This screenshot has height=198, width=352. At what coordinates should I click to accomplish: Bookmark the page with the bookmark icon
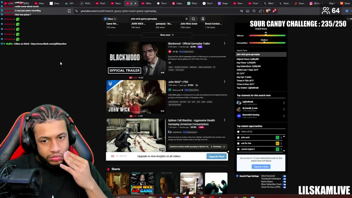click(69, 11)
